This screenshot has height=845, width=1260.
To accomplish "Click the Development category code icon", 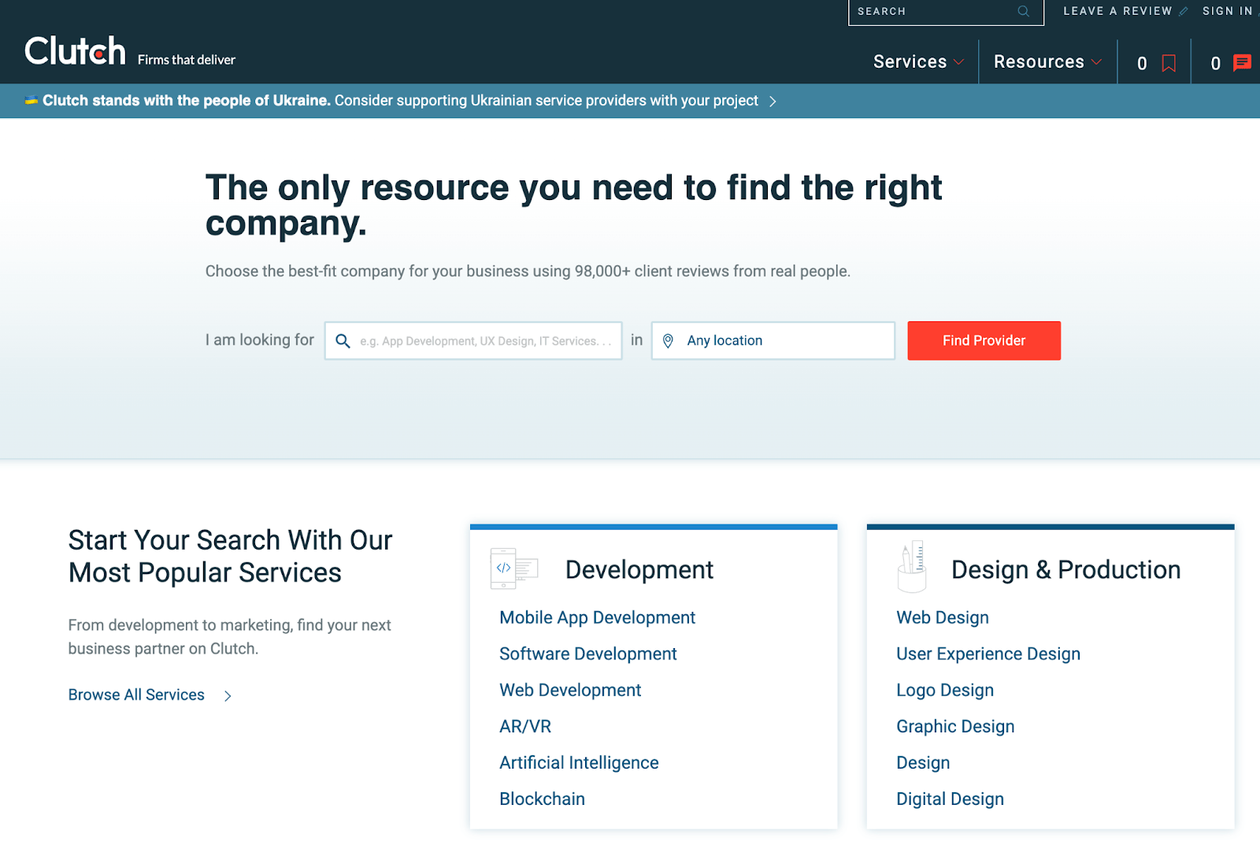I will [x=513, y=569].
